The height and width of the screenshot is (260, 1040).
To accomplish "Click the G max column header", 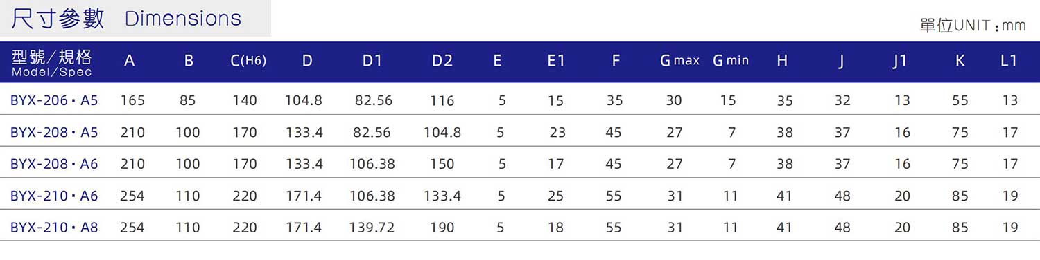I will (x=679, y=61).
